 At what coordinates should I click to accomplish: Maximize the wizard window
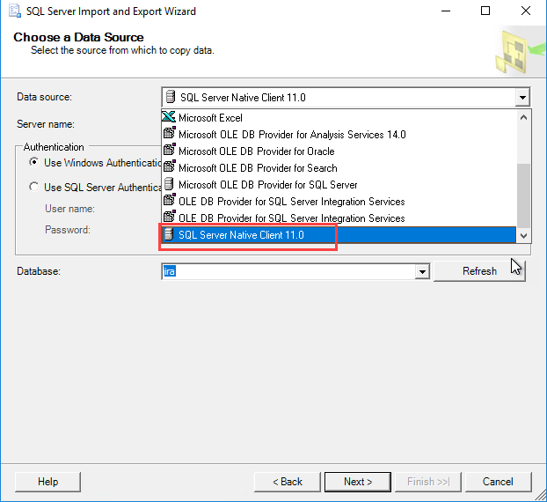coord(485,11)
